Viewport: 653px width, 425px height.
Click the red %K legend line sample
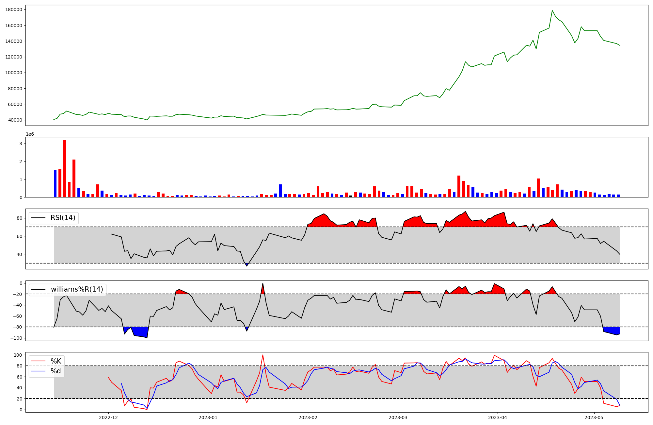click(38, 361)
